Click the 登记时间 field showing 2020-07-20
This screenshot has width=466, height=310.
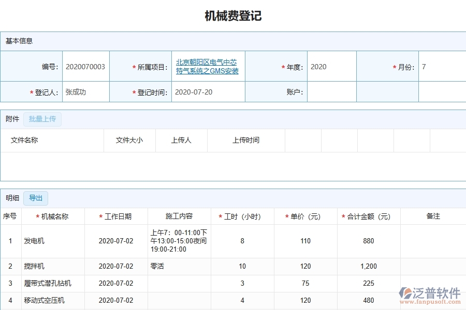[207, 91]
